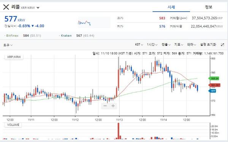
Task: Open the 지표 indicators dropdown
Action: [x=179, y=44]
